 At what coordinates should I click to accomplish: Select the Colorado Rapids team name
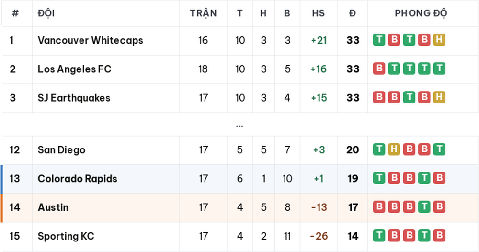pyautogui.click(x=78, y=178)
